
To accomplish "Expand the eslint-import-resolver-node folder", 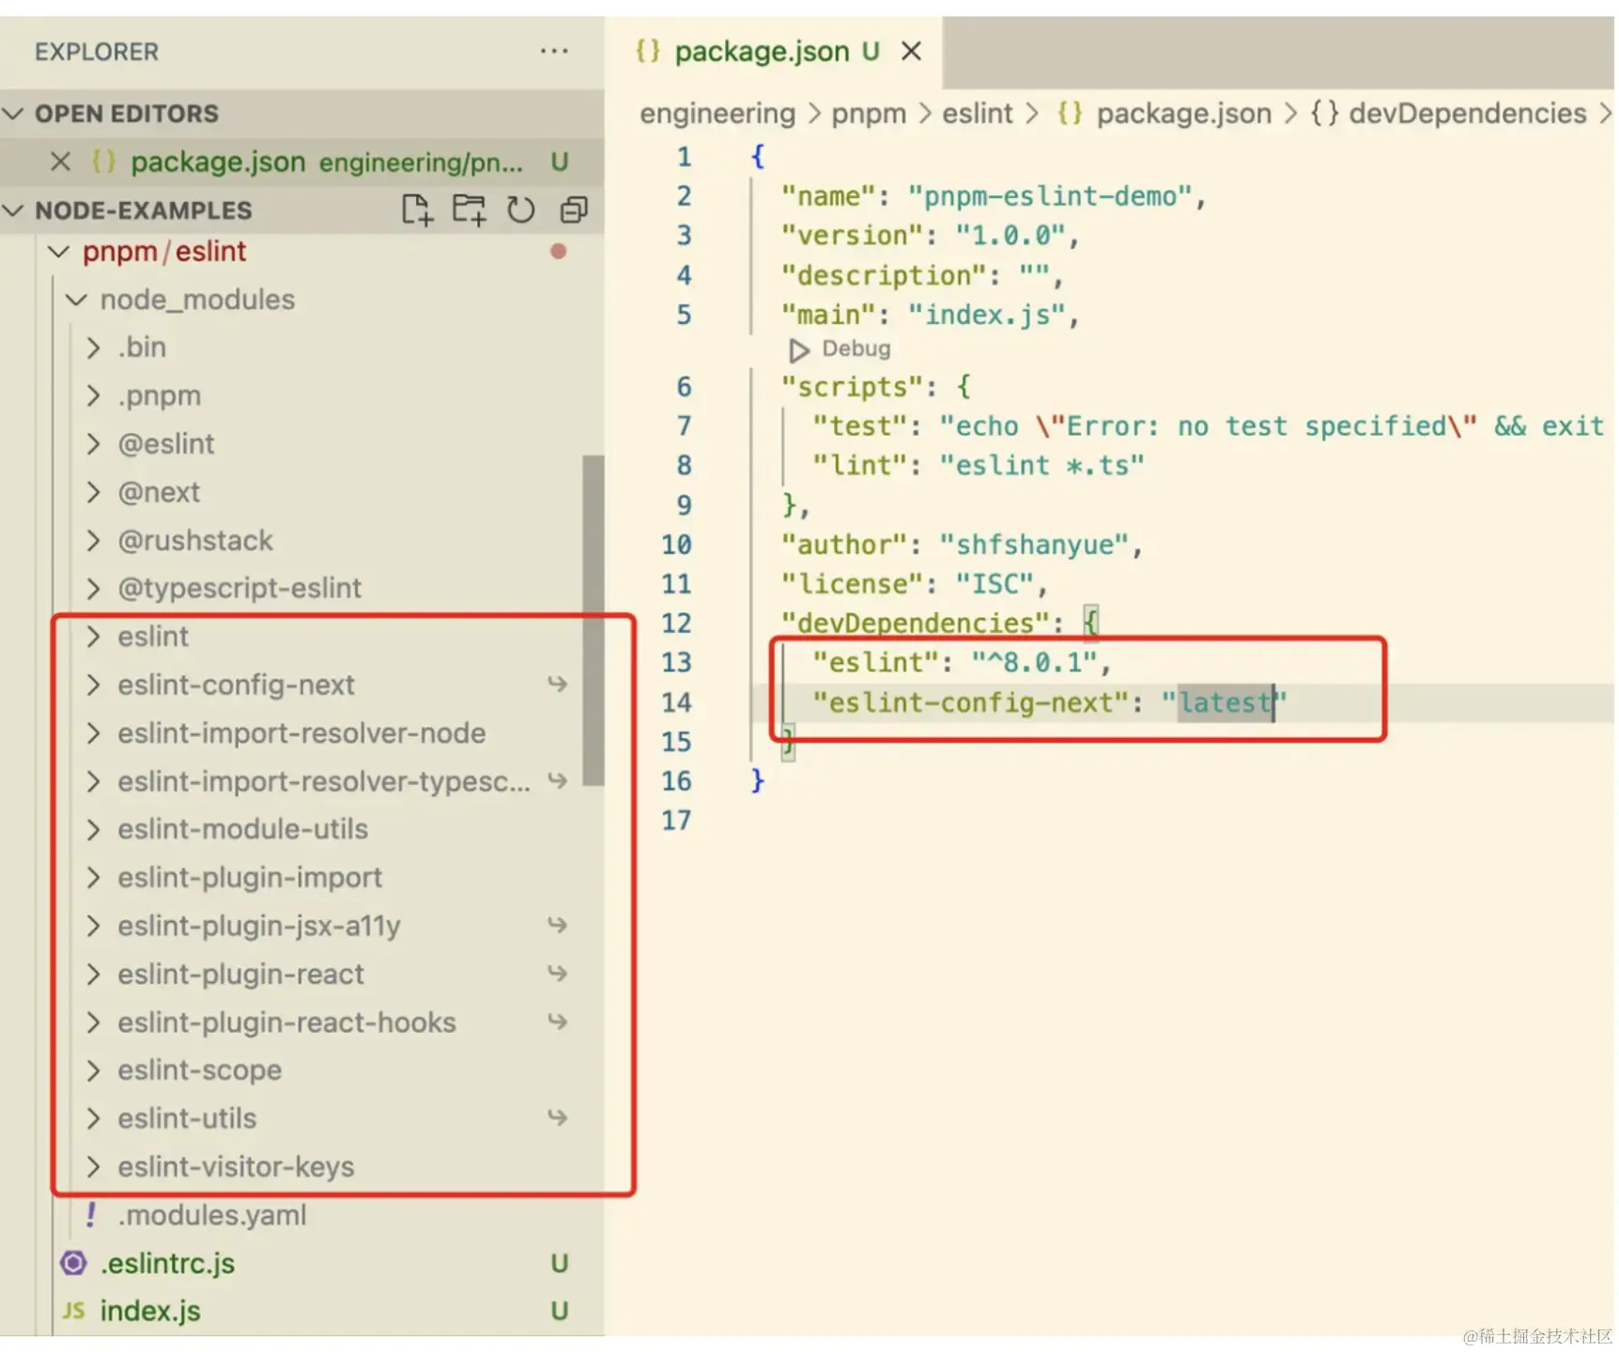I will click(x=92, y=733).
